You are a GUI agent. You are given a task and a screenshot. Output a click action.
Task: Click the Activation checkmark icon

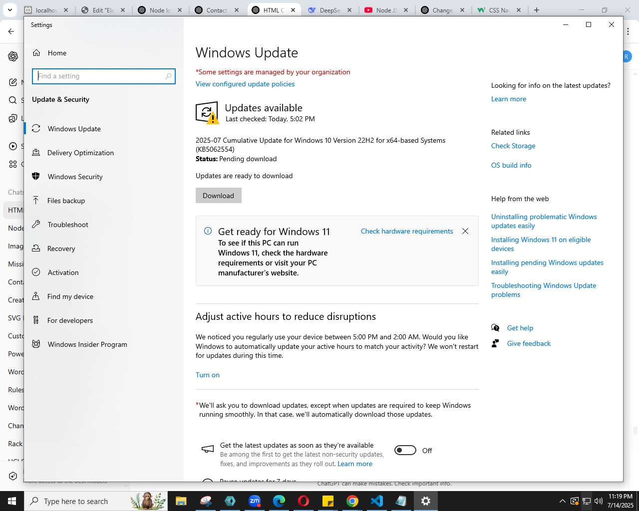click(36, 272)
